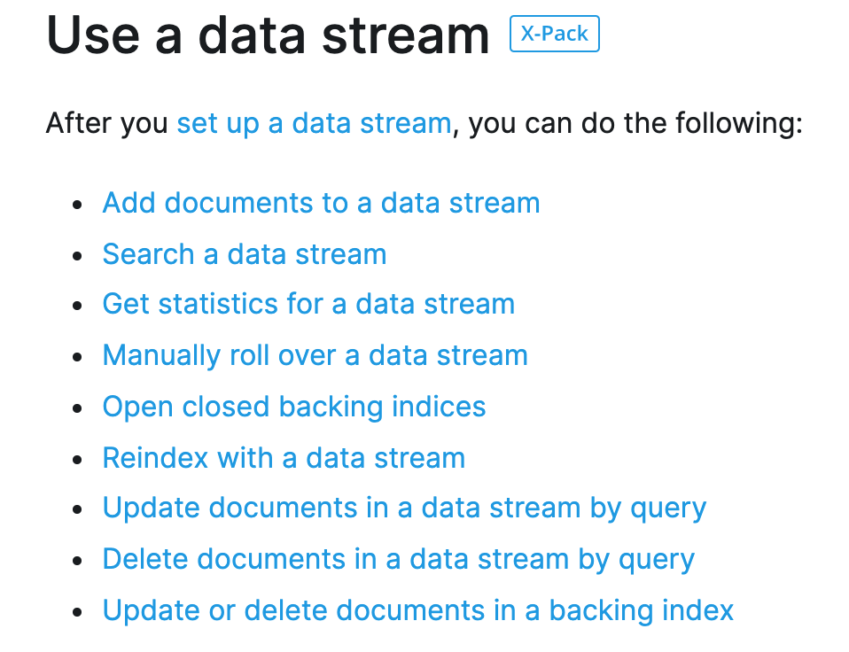Follow 'Update or delete documents in a backing index'
The image size is (849, 652).
pos(418,610)
